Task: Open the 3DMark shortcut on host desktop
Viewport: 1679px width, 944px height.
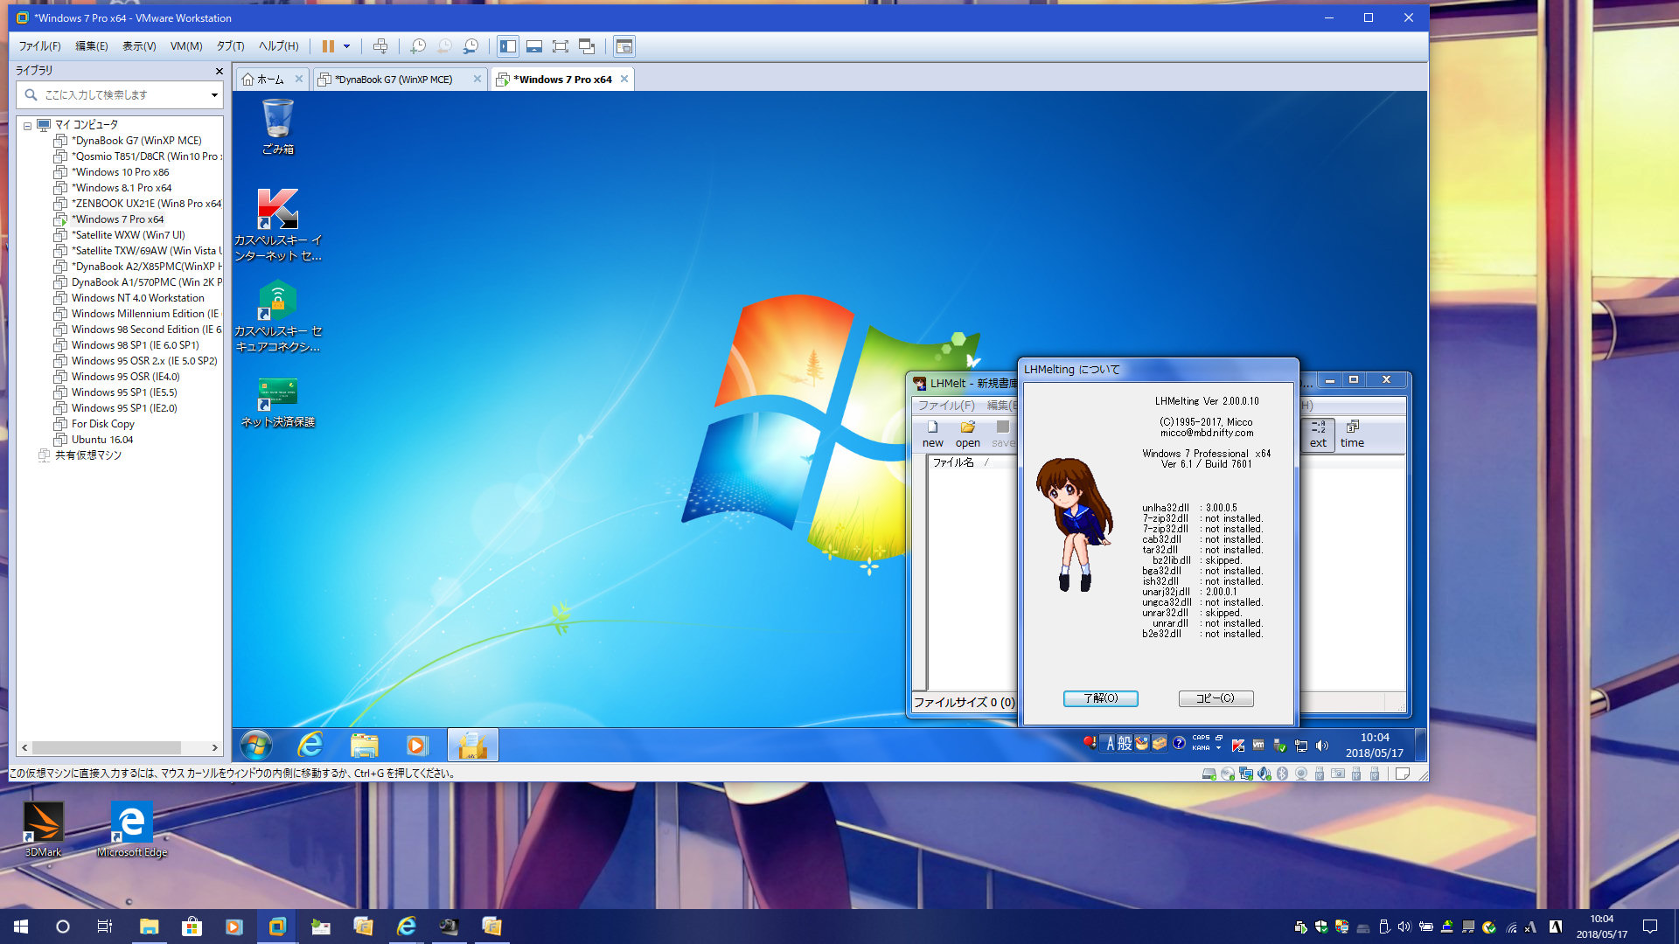Action: coord(43,829)
